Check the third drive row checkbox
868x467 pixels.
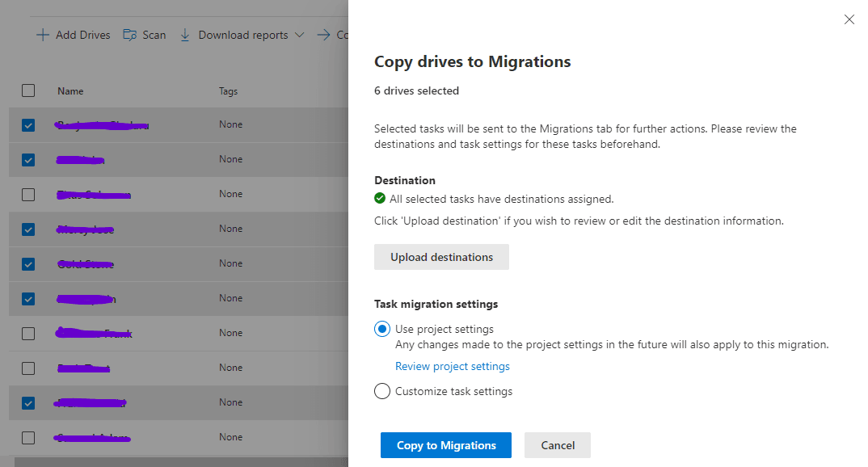(x=28, y=195)
